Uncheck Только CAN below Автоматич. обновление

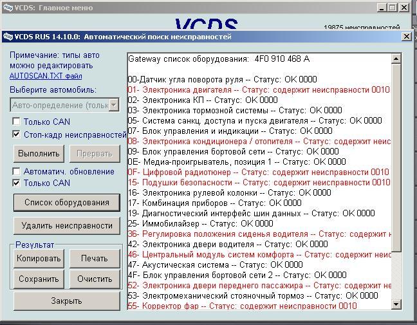[17, 183]
